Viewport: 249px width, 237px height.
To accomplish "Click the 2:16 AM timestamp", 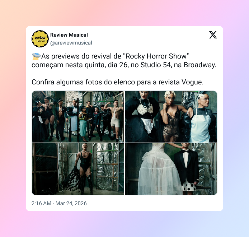I will [41, 203].
